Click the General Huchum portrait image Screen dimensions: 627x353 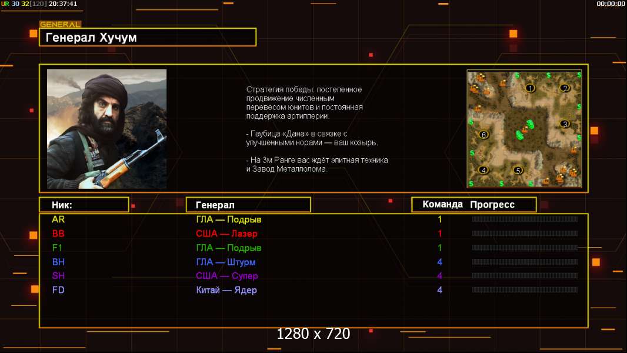pos(107,129)
